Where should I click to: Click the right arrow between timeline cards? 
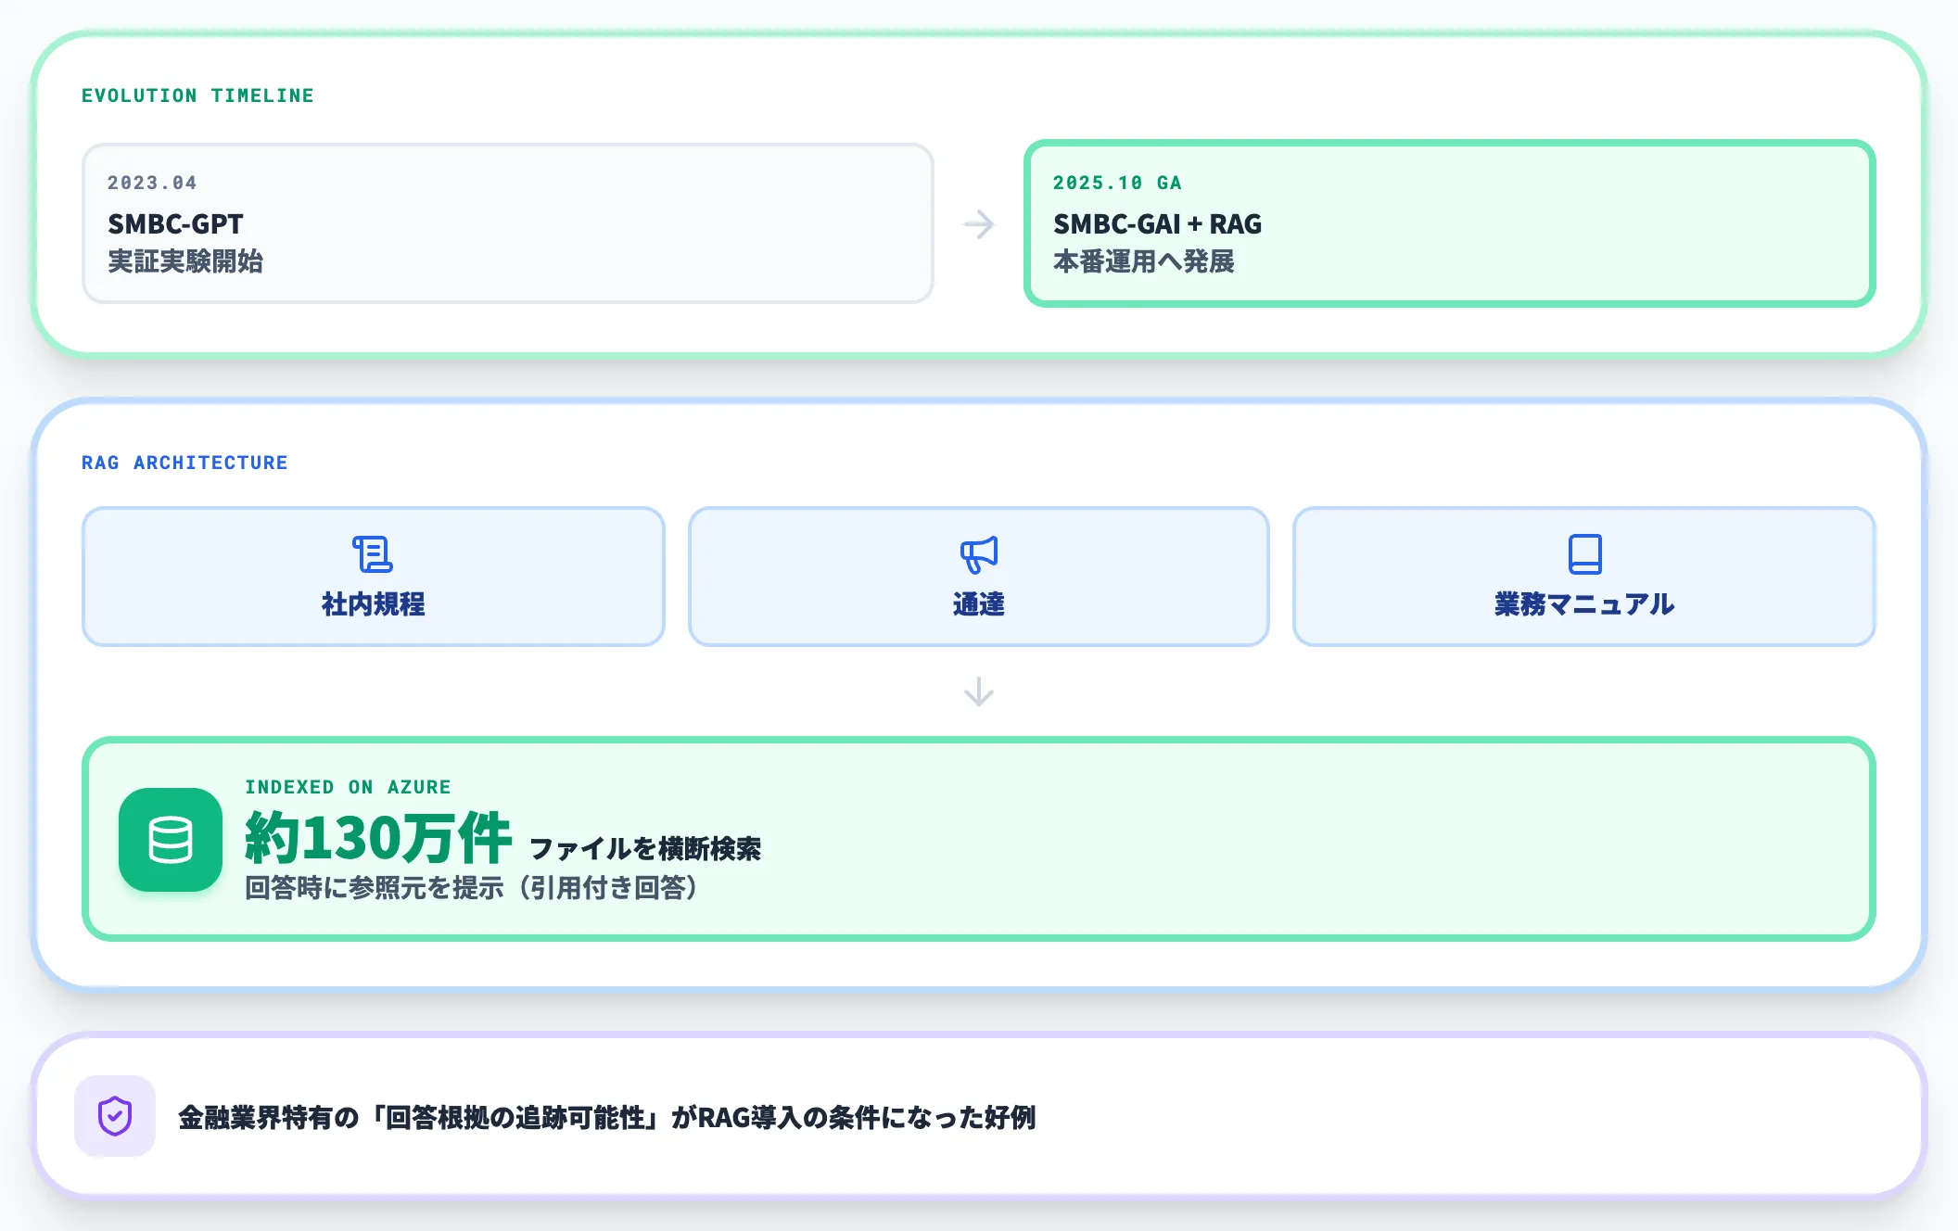pyautogui.click(x=979, y=224)
